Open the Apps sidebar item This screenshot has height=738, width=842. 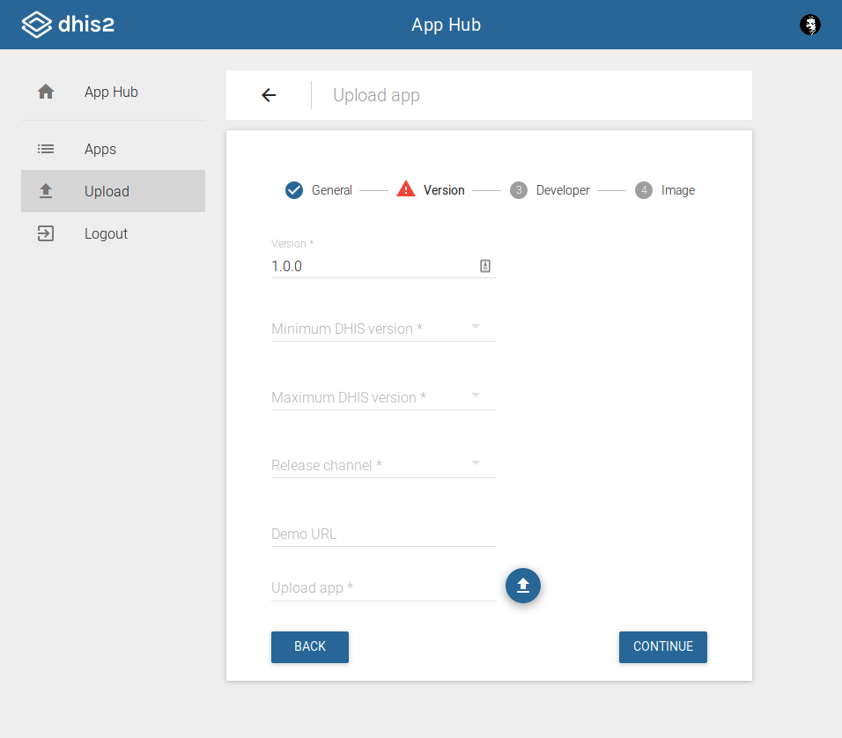point(113,149)
